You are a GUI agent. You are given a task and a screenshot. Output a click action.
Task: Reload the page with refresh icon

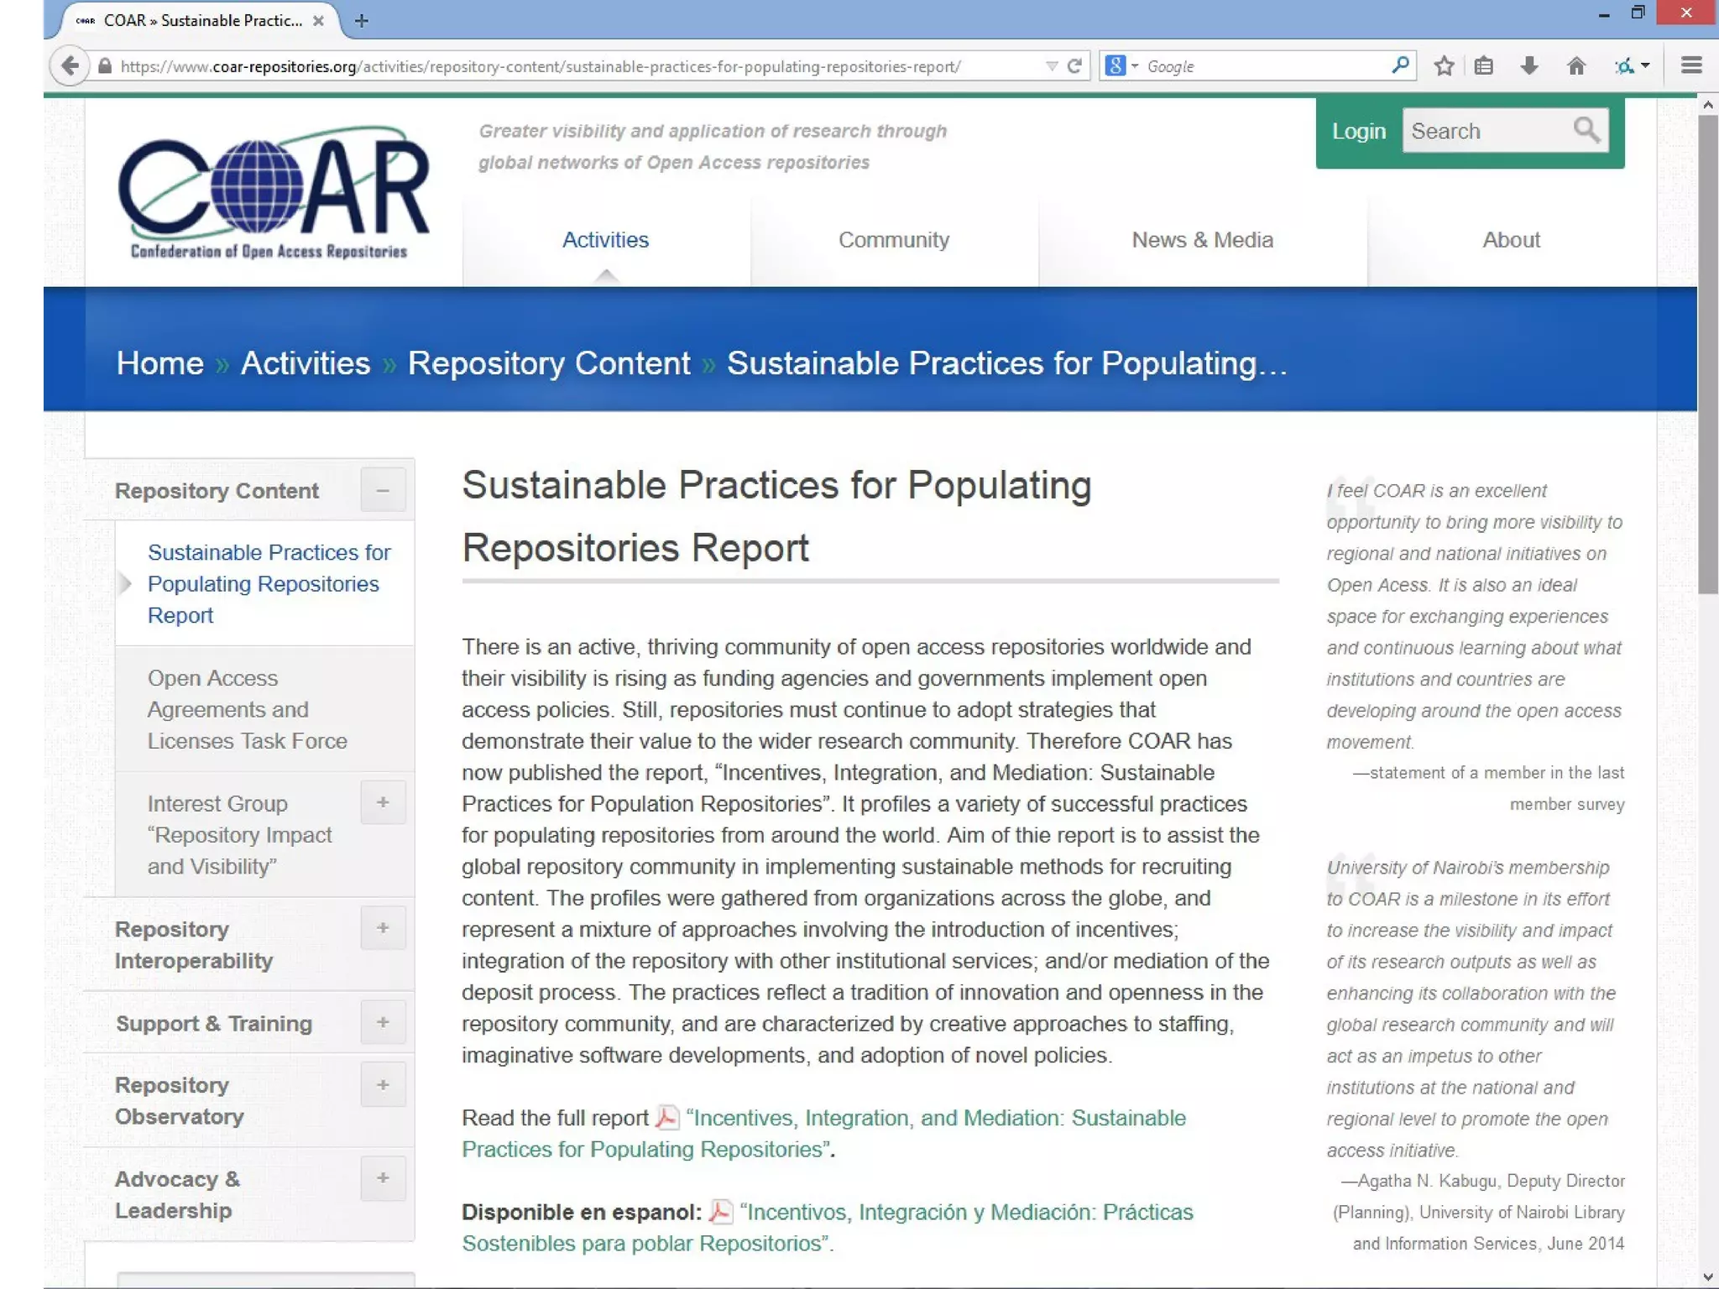(1074, 66)
